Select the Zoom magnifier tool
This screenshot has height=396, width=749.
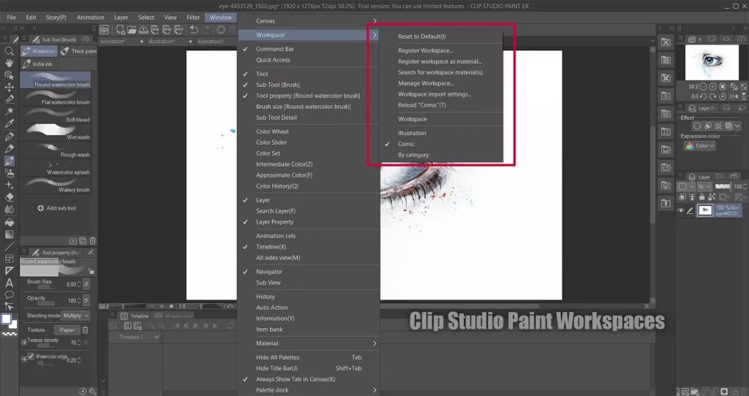pos(9,50)
